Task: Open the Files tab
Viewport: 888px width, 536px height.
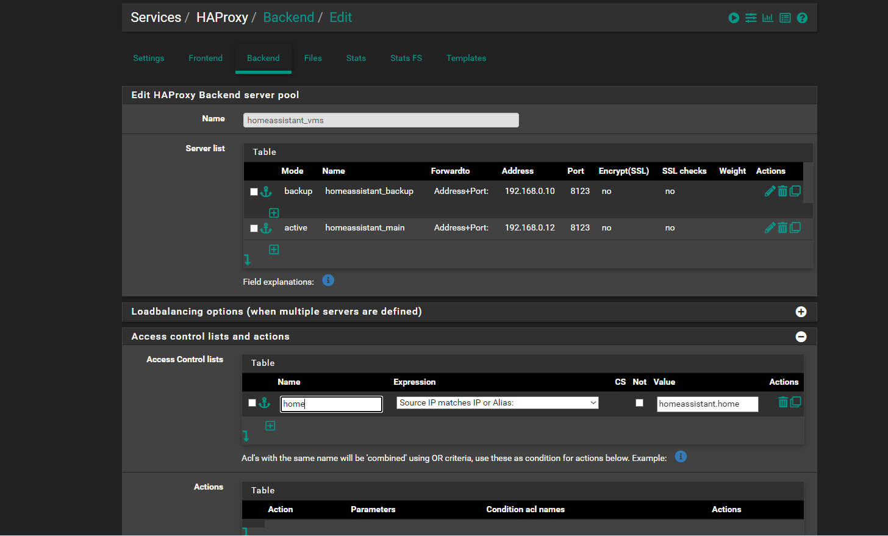Action: pyautogui.click(x=313, y=58)
